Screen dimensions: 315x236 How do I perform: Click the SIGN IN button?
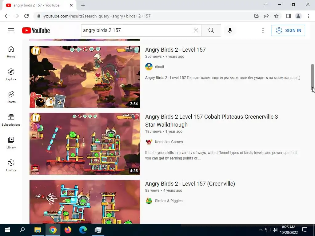click(288, 30)
